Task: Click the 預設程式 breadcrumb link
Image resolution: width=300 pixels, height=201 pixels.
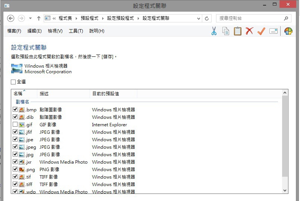Action: tap(90, 18)
